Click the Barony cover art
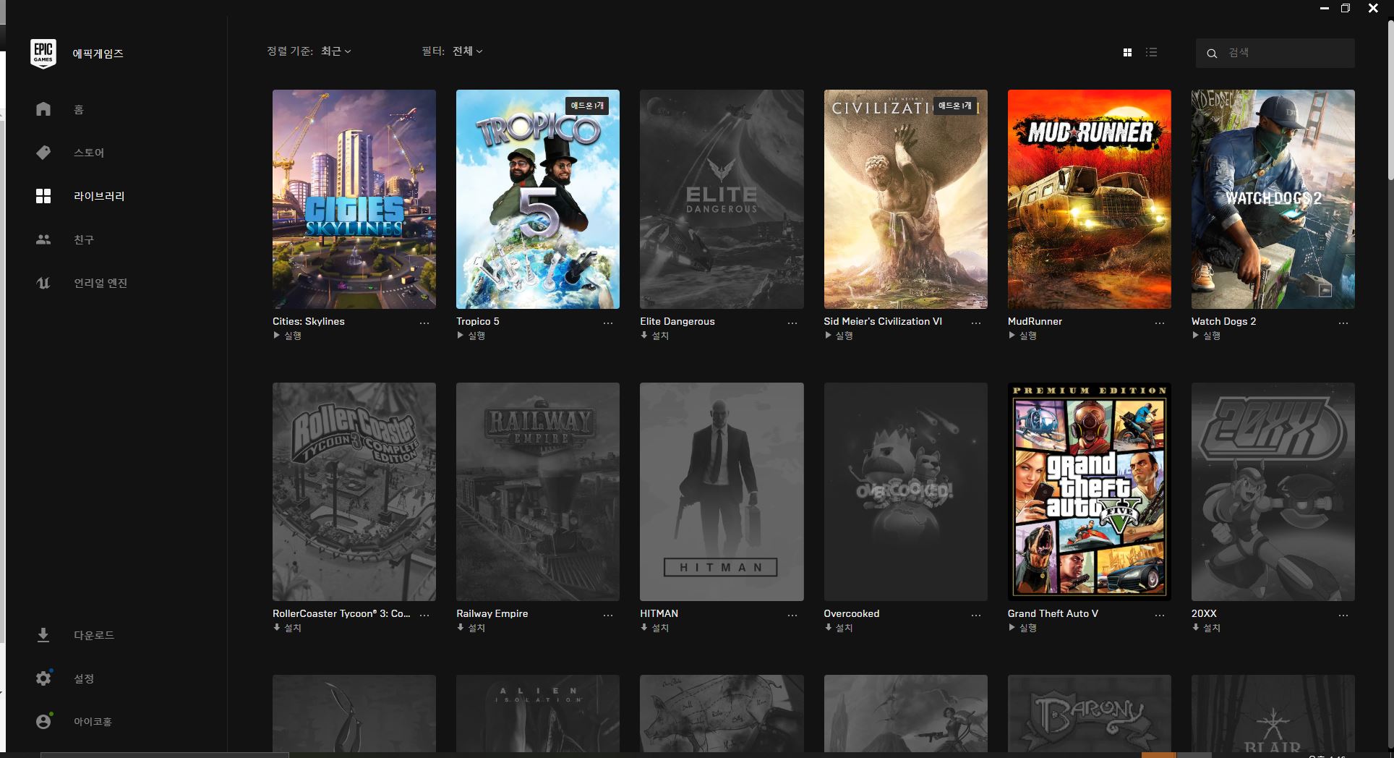The width and height of the screenshot is (1394, 758). (1090, 713)
